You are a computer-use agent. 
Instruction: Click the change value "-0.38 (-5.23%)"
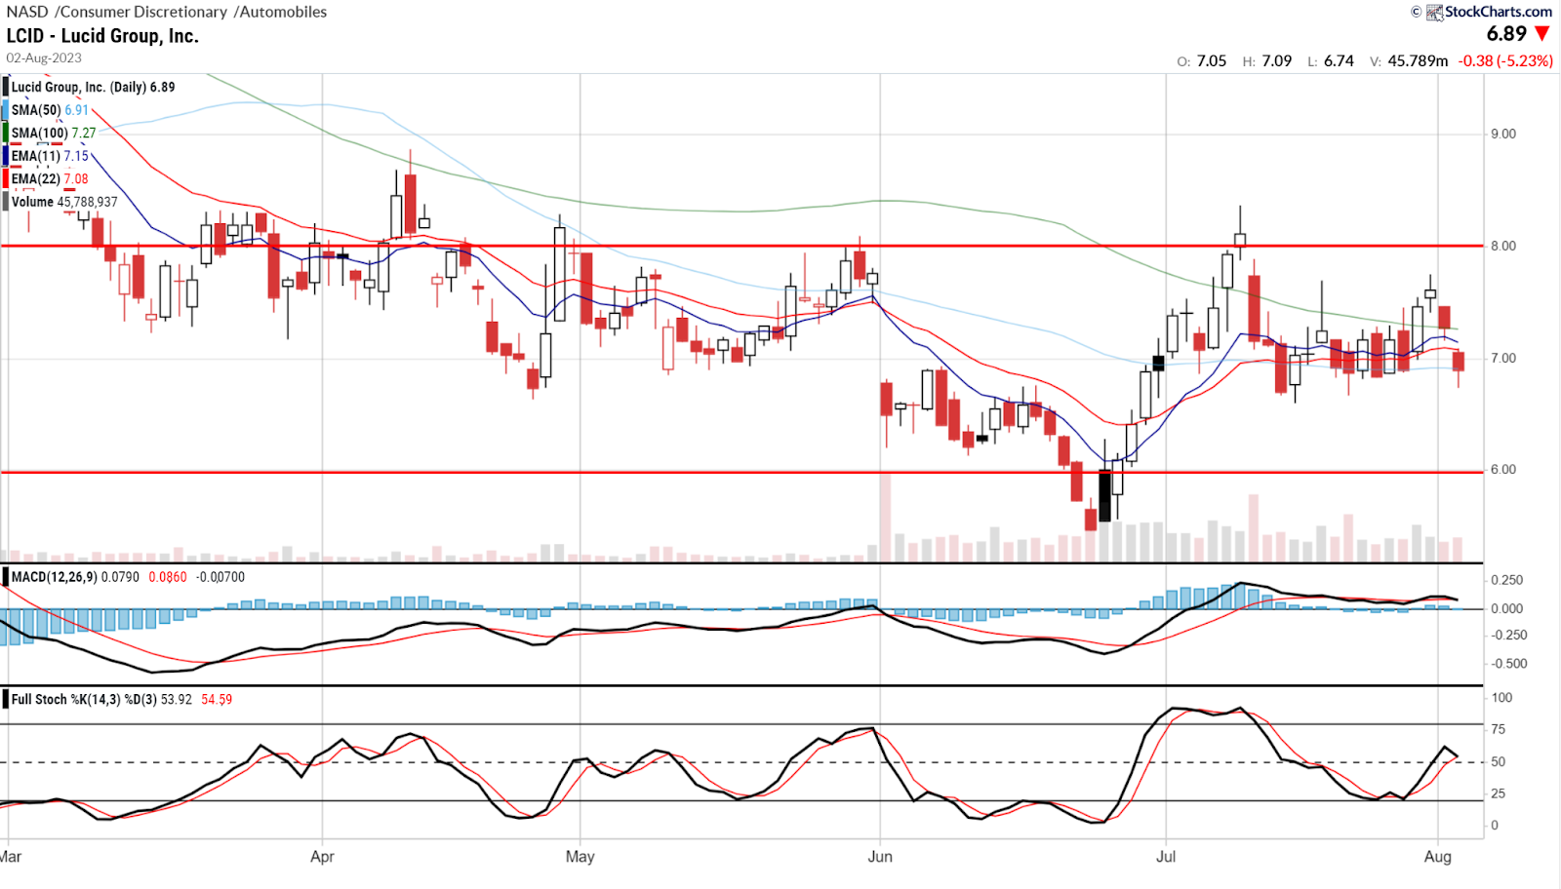[x=1505, y=60]
